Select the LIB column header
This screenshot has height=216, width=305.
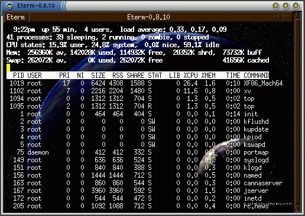(x=174, y=76)
